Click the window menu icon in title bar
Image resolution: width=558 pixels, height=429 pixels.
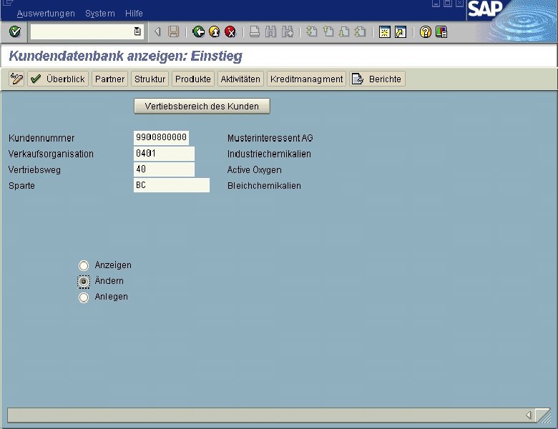[7, 3]
